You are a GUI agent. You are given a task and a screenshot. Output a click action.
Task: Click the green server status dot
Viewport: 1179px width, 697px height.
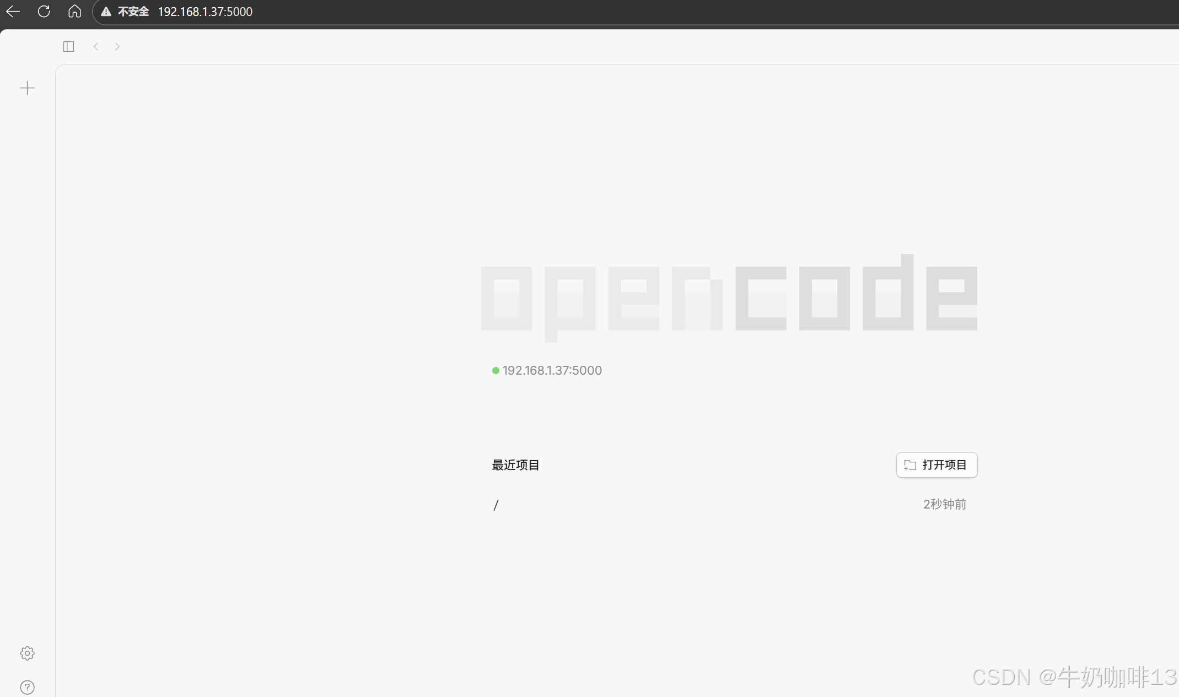[x=496, y=370]
